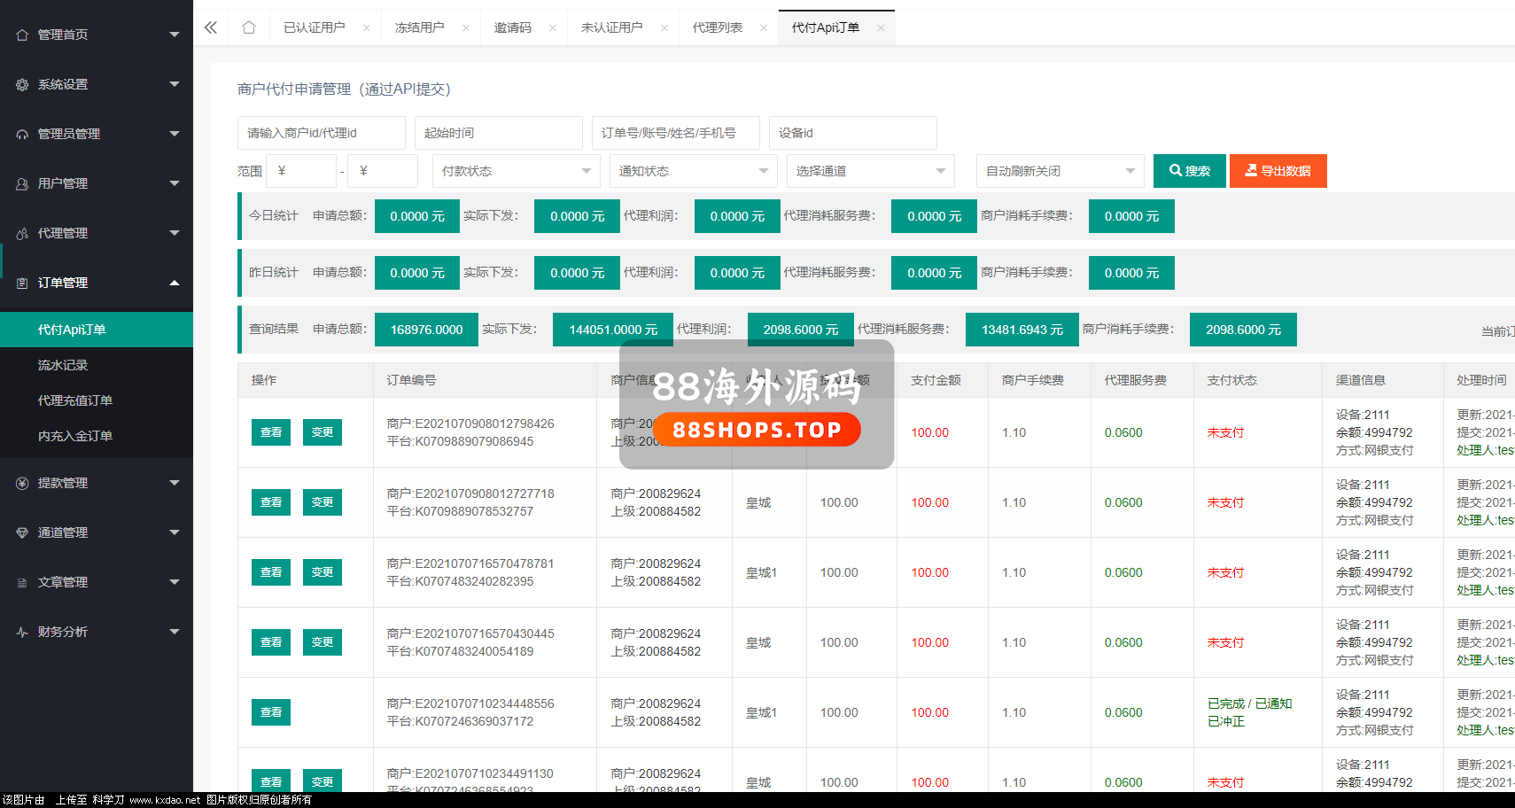Open the 自动刷新关闭 refresh dropdown
This screenshot has width=1515, height=808.
(1060, 171)
